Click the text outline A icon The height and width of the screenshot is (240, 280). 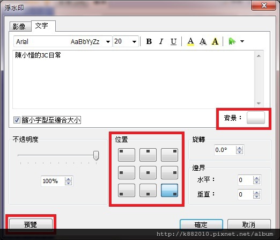click(x=215, y=41)
